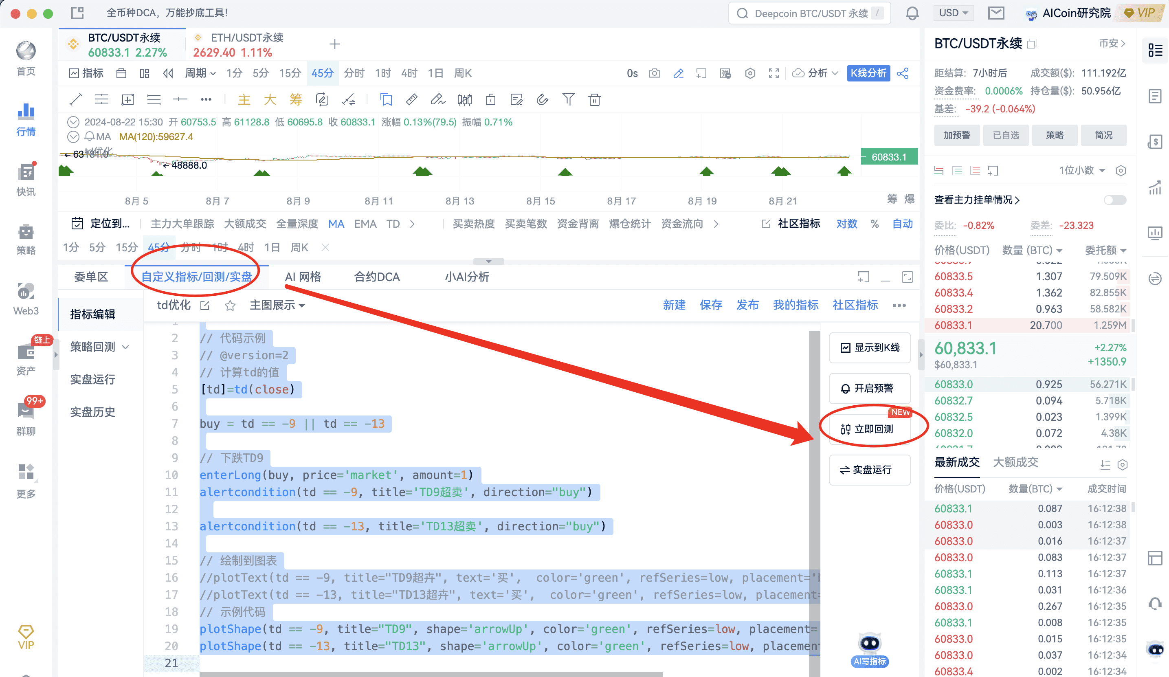Click the ruler measure tool icon

[x=411, y=99]
